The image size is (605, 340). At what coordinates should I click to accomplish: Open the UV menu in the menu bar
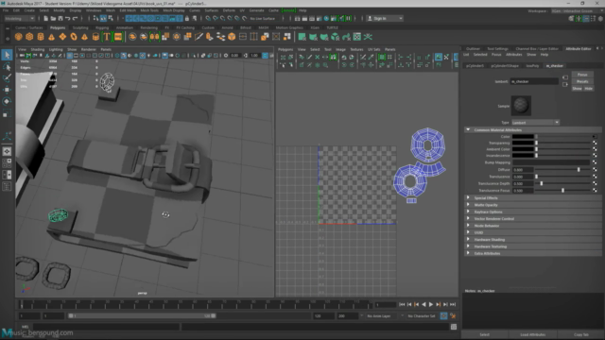pyautogui.click(x=242, y=10)
